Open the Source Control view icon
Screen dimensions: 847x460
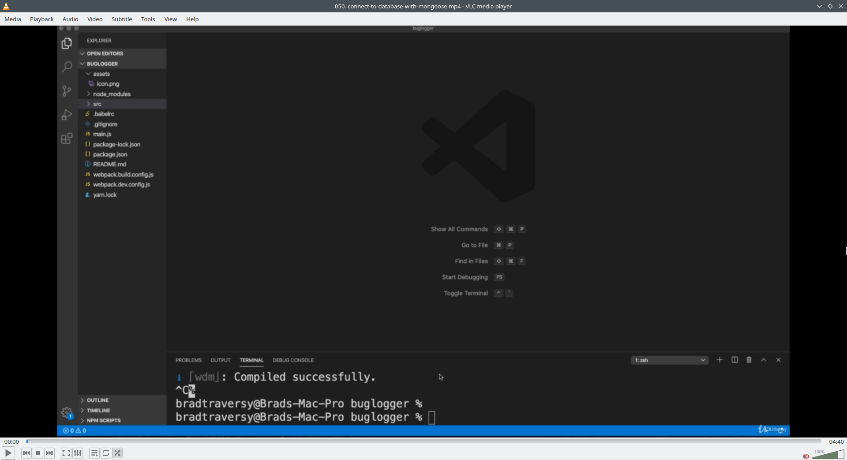[67, 91]
